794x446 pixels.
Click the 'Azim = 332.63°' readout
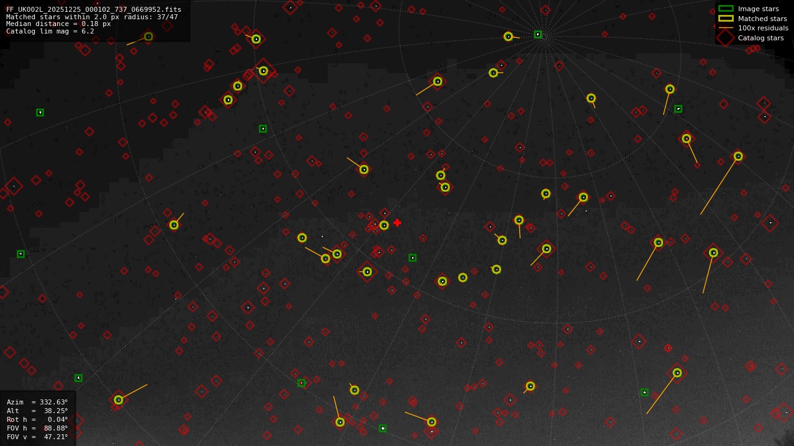point(37,402)
